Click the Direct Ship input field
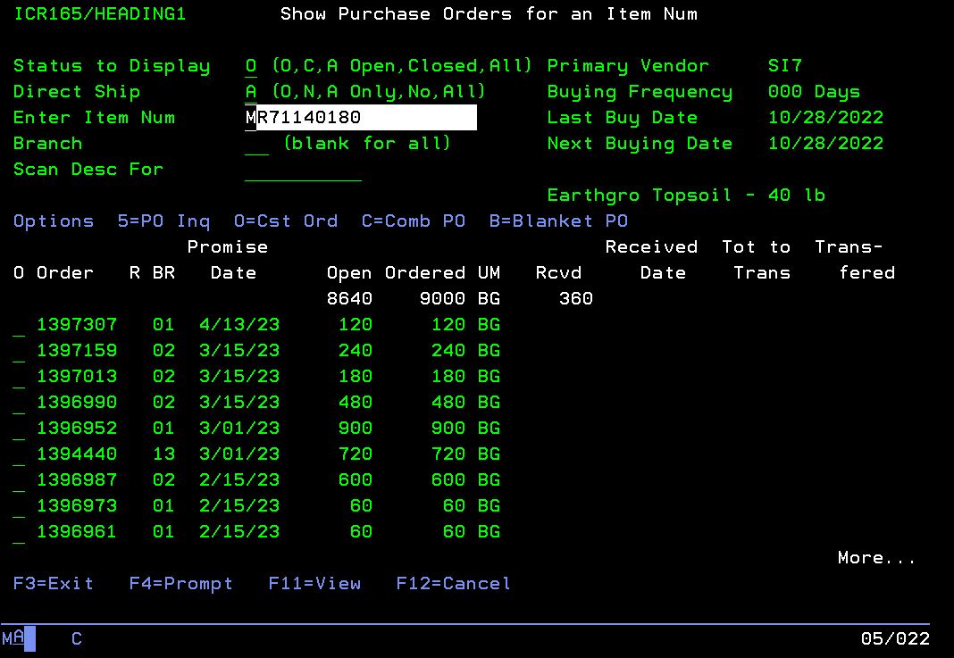954x658 pixels. (x=251, y=92)
